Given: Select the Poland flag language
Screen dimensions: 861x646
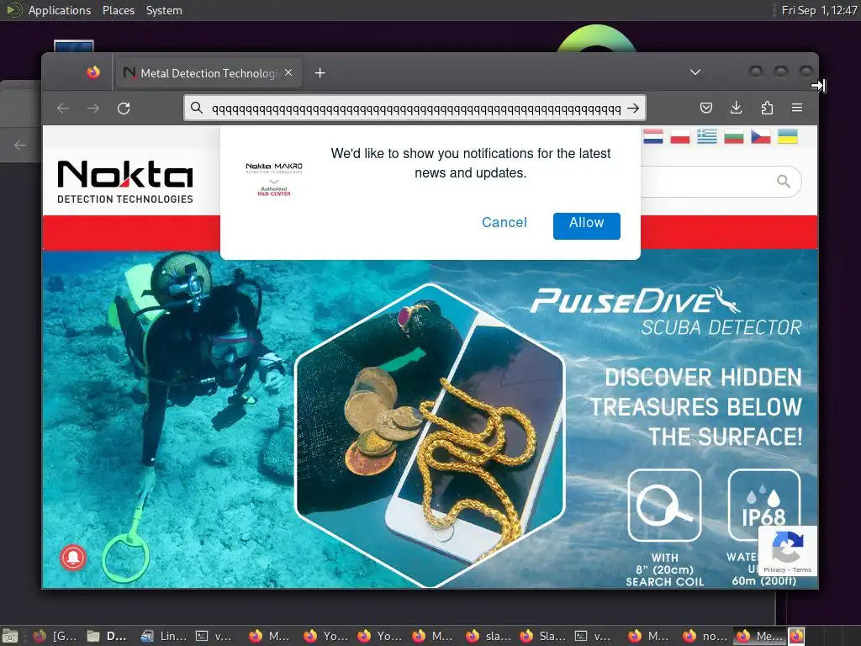Looking at the screenshot, I should coord(679,136).
